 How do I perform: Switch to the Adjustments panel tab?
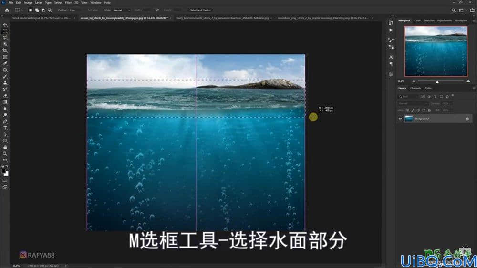click(445, 20)
